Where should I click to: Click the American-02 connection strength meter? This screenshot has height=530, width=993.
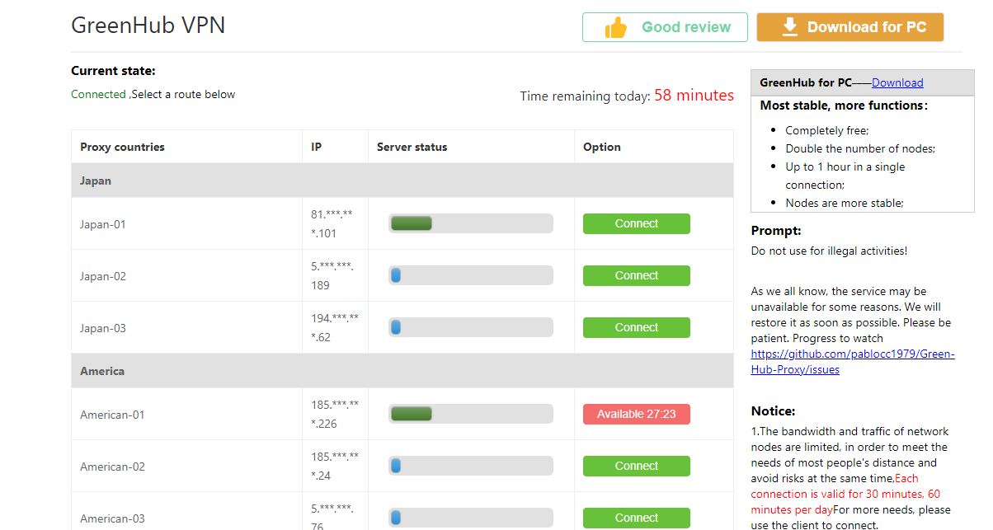click(x=470, y=465)
